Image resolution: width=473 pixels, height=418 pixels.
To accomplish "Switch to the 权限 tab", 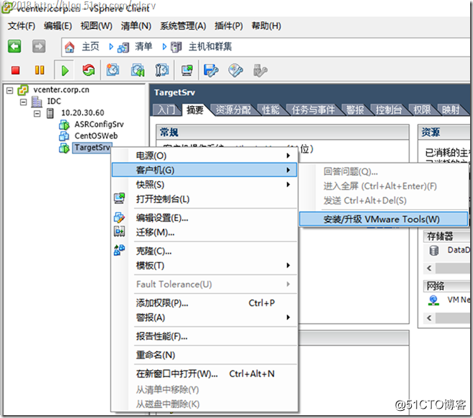I will coord(422,110).
